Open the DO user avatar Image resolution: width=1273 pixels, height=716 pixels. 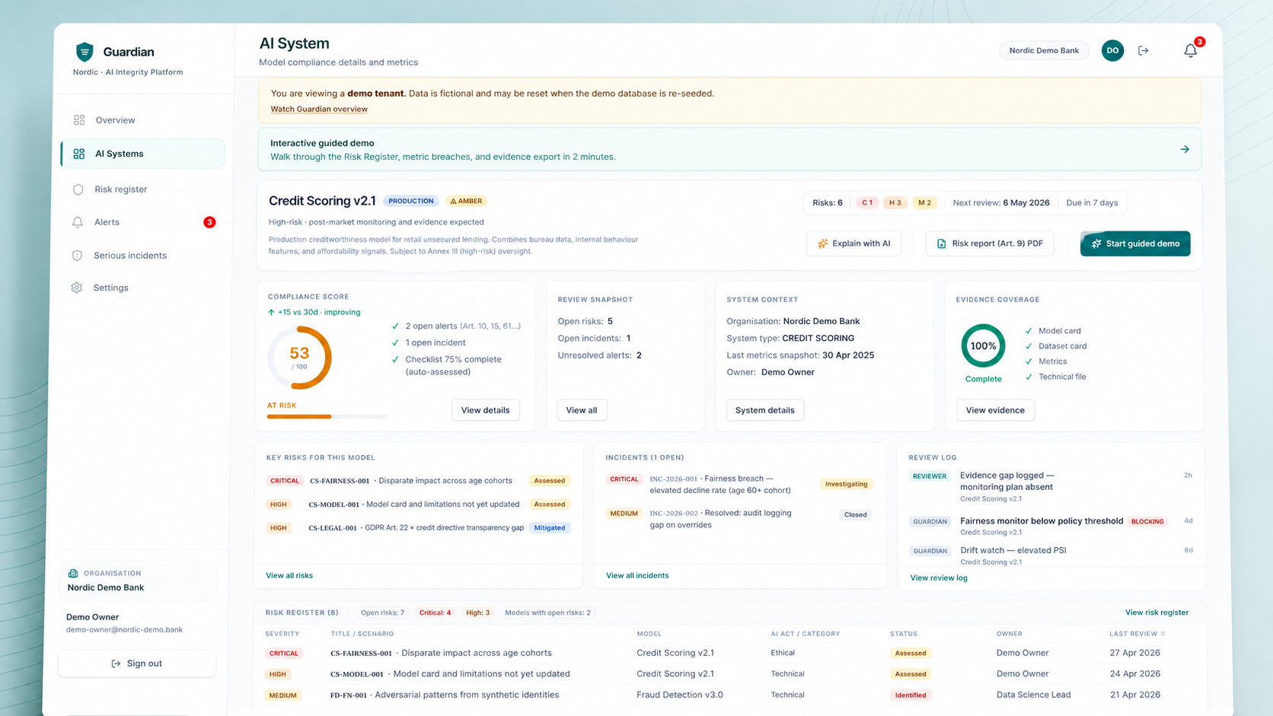(x=1112, y=50)
